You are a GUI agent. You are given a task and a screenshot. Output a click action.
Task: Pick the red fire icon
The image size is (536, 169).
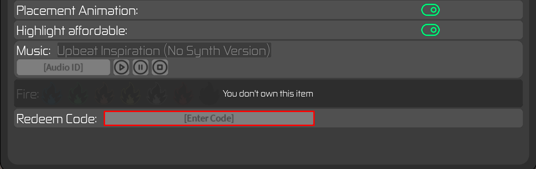click(183, 94)
